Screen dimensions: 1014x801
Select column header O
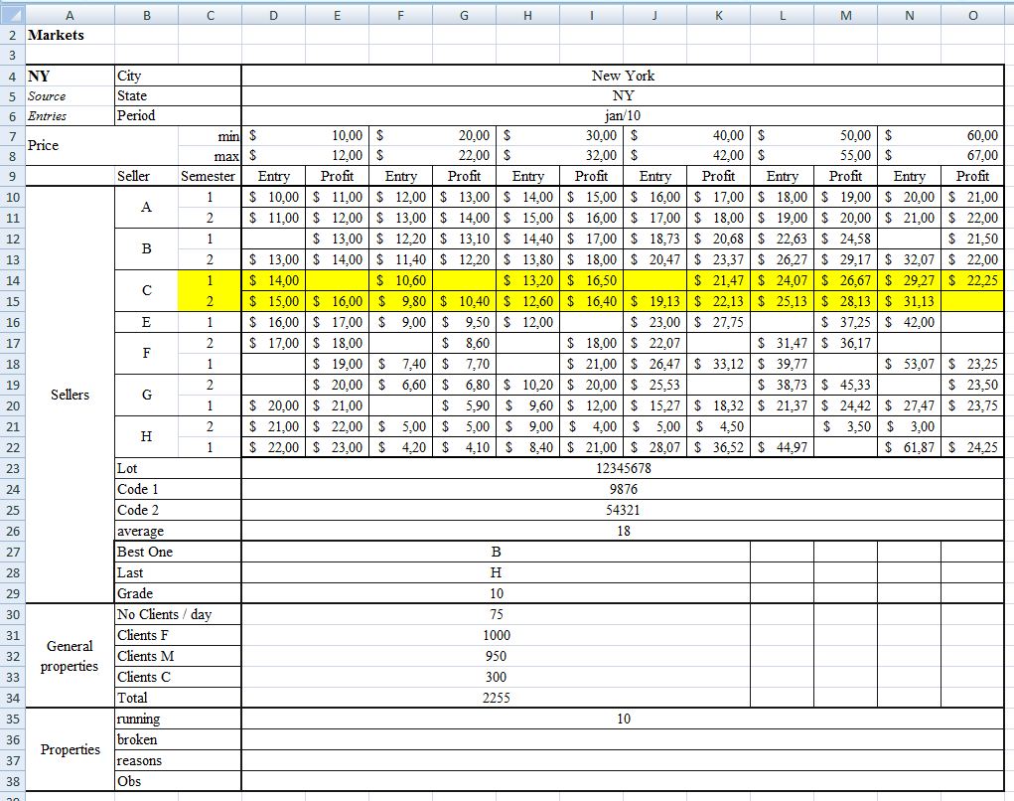coord(972,15)
